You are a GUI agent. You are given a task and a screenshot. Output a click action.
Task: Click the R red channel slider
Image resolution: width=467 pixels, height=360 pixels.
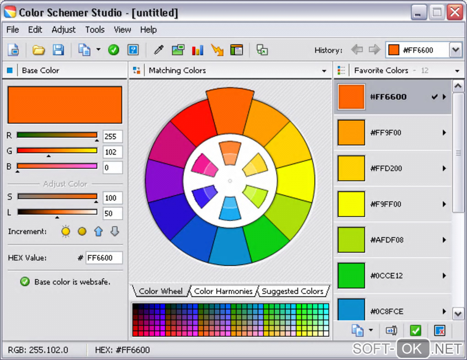click(57, 135)
